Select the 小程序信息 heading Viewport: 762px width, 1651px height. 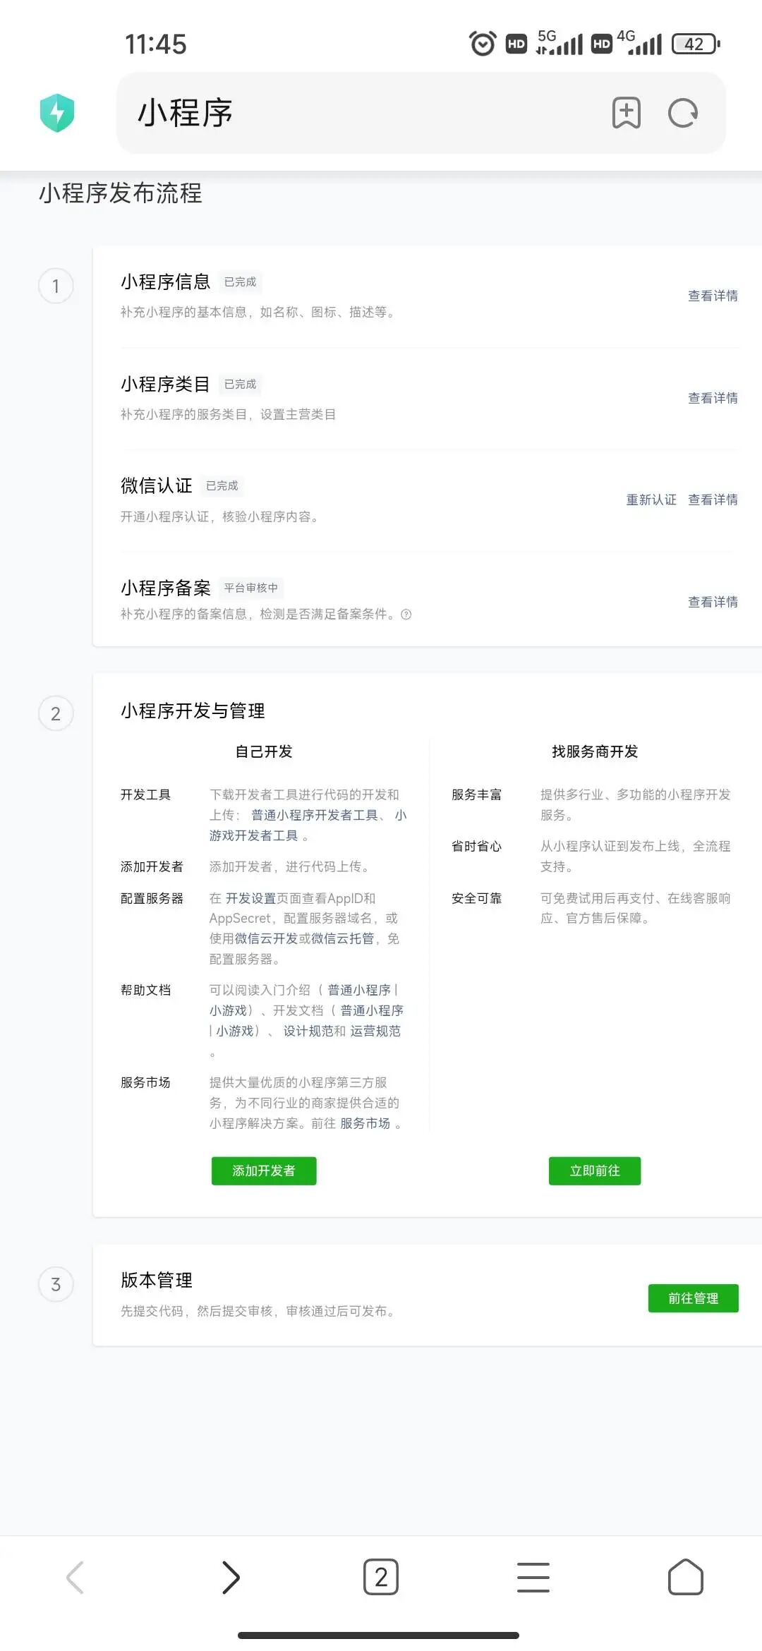166,282
